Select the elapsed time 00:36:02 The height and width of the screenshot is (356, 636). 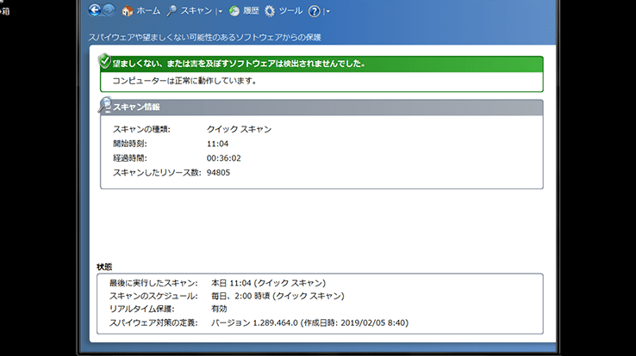pos(223,158)
